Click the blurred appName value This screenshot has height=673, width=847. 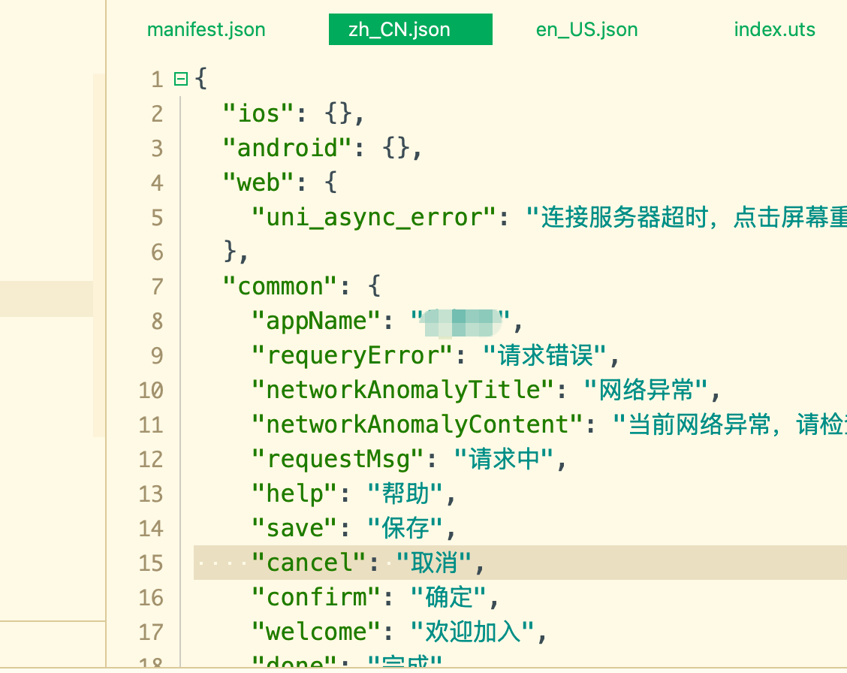[x=461, y=321]
